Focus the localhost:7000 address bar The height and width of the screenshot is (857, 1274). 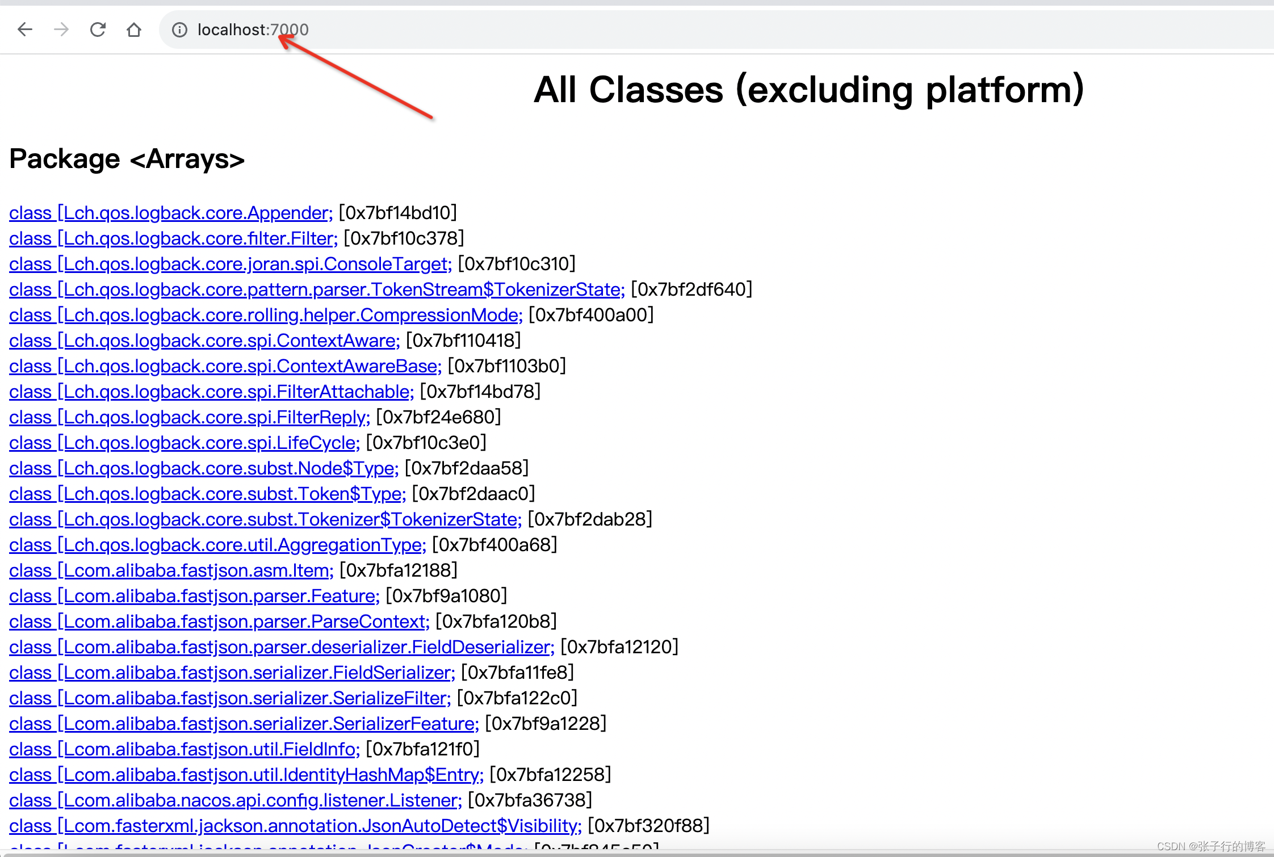pyautogui.click(x=715, y=30)
